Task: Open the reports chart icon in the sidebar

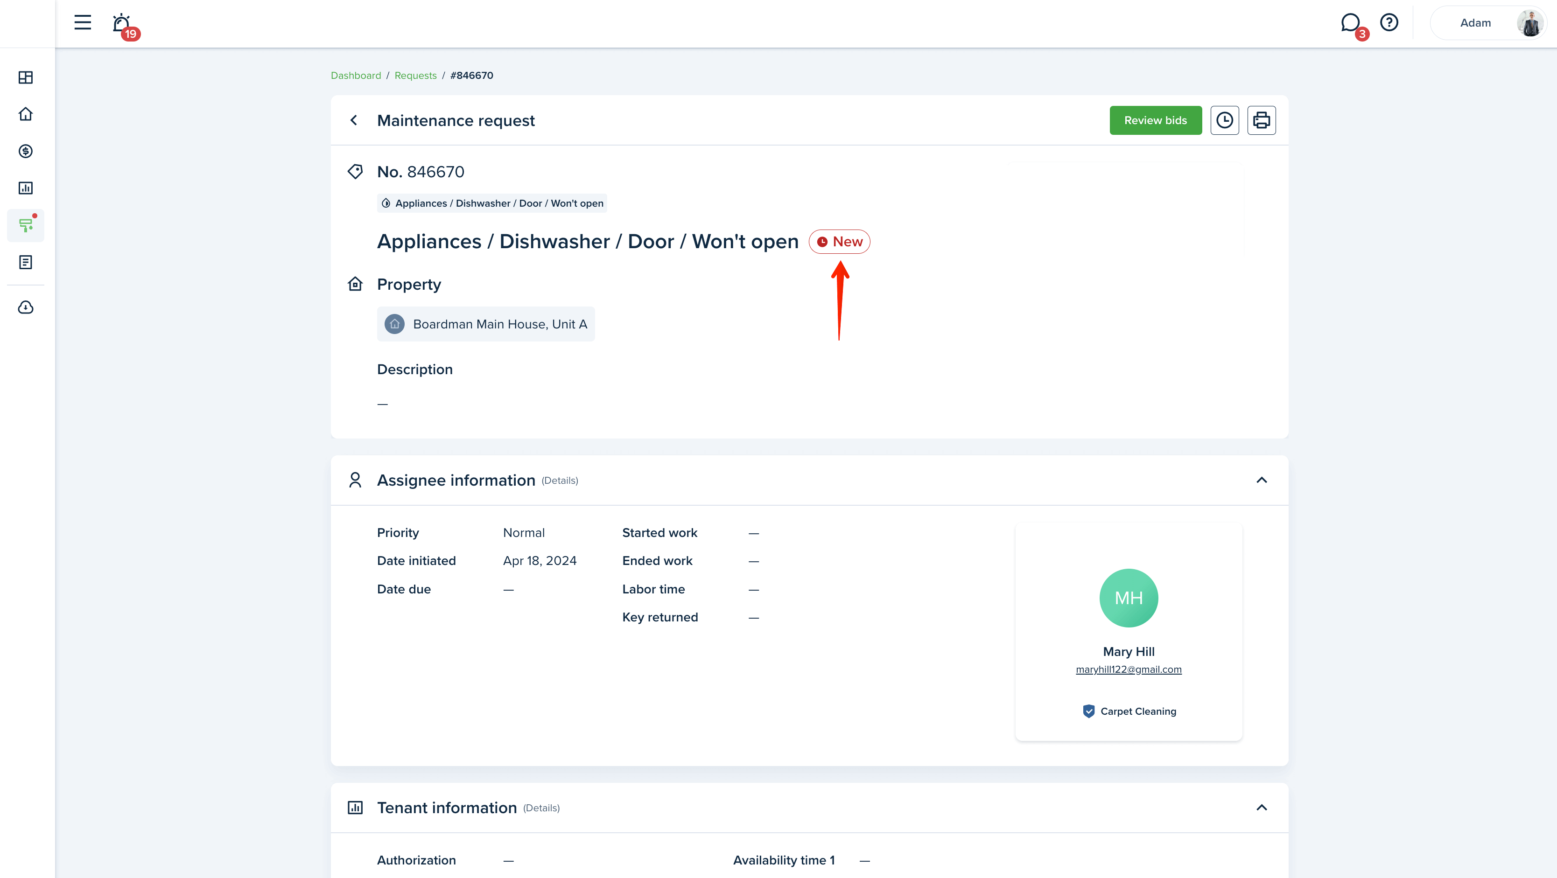Action: coord(25,188)
